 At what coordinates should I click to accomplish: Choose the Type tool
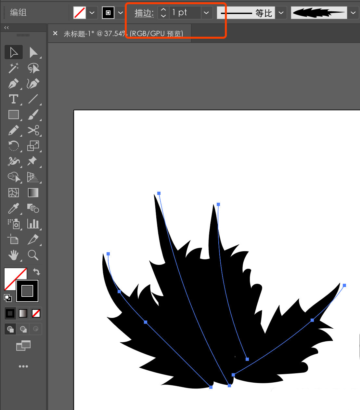[13, 99]
